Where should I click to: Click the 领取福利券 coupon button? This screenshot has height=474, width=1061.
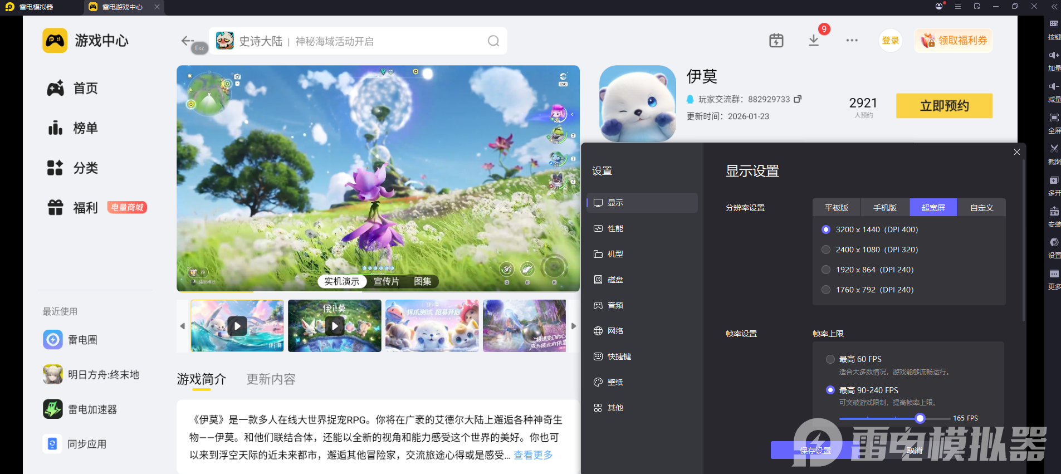coord(954,41)
